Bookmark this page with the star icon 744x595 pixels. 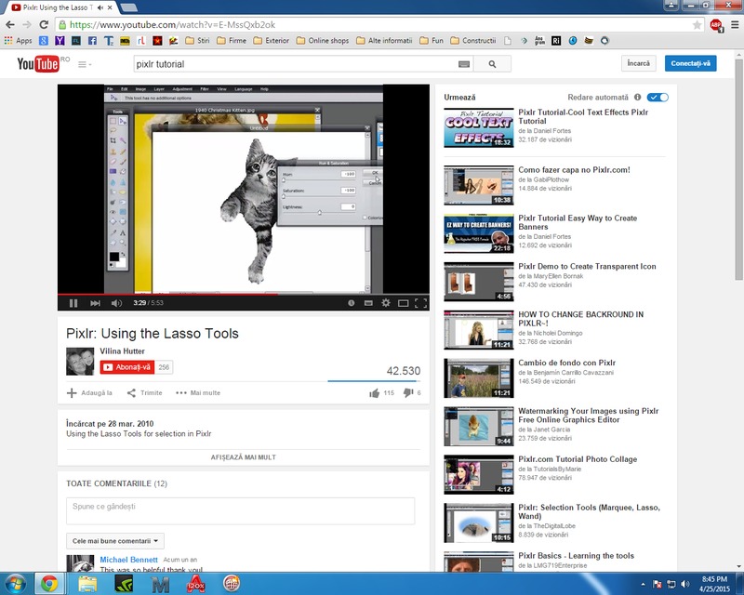[697, 25]
